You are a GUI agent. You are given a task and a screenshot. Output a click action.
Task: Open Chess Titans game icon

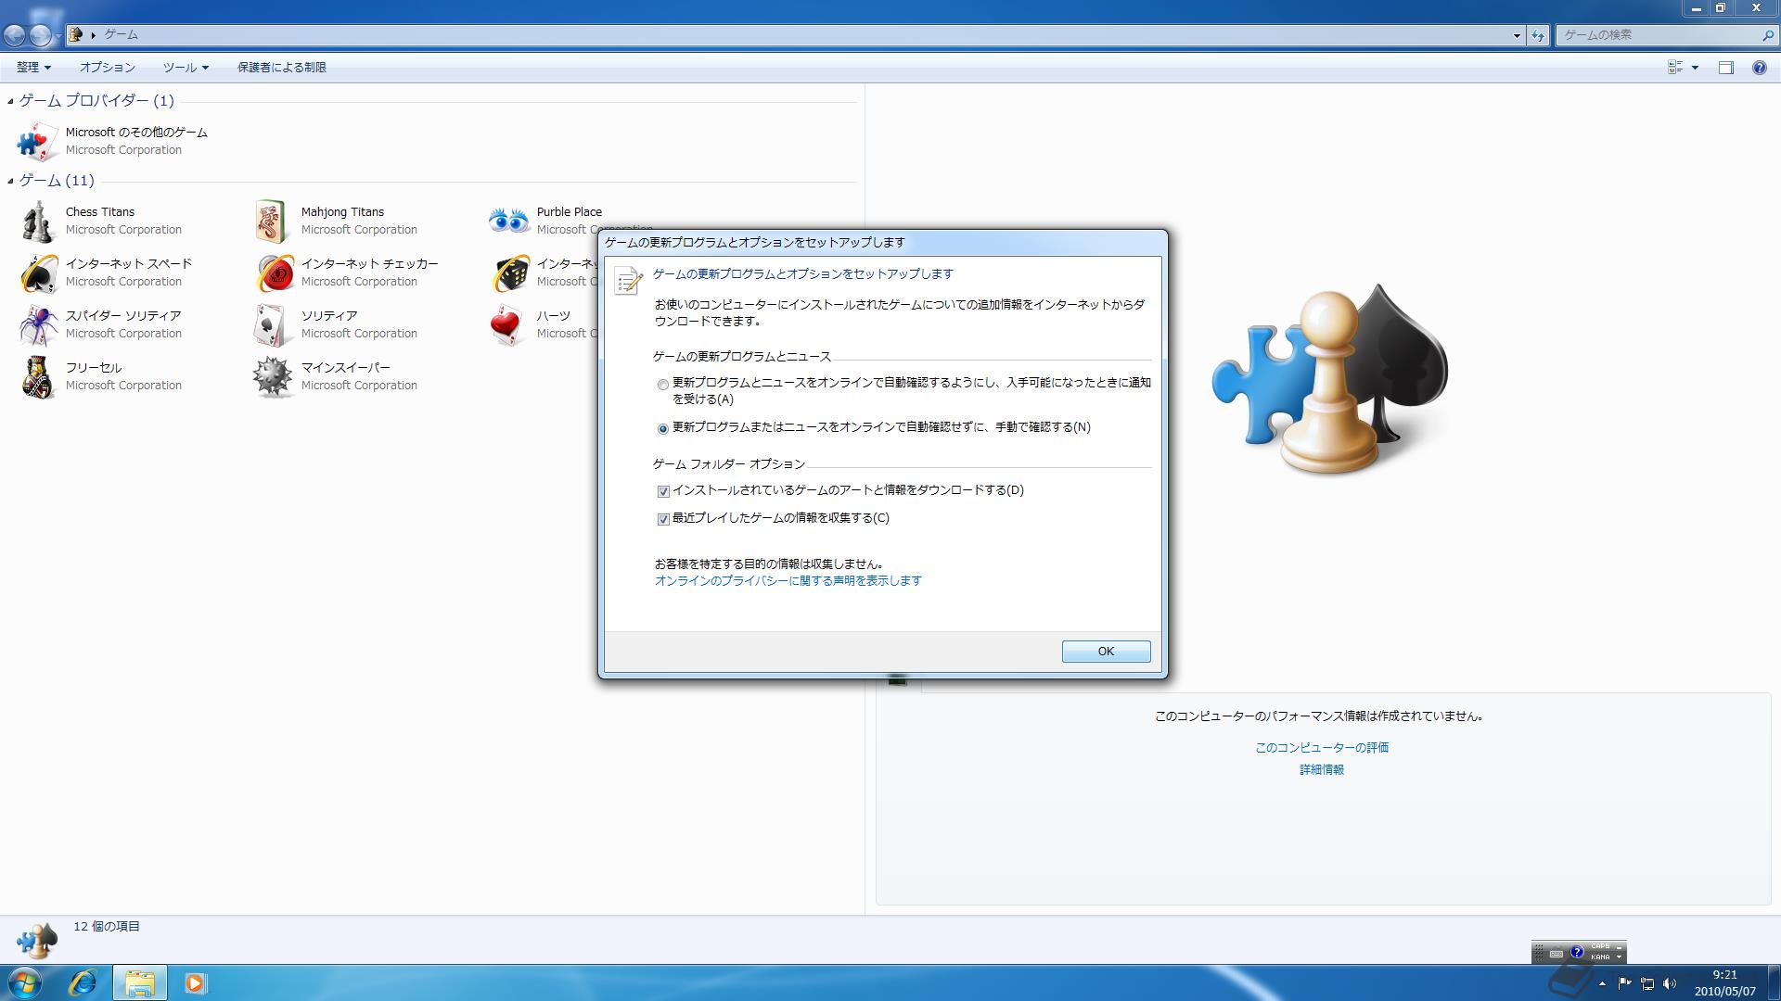point(38,222)
